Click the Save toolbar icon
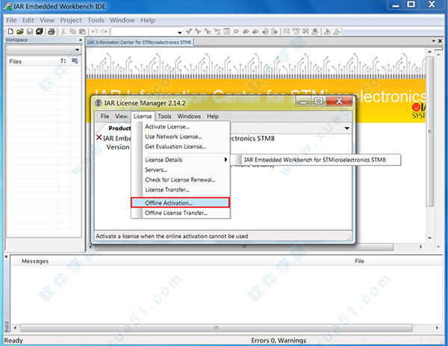This screenshot has width=448, height=346. [30, 31]
